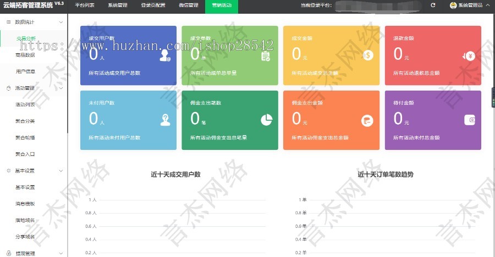Screen dimensions: 495x257
Task: Open the 系统管理 top tab
Action: (118, 5)
